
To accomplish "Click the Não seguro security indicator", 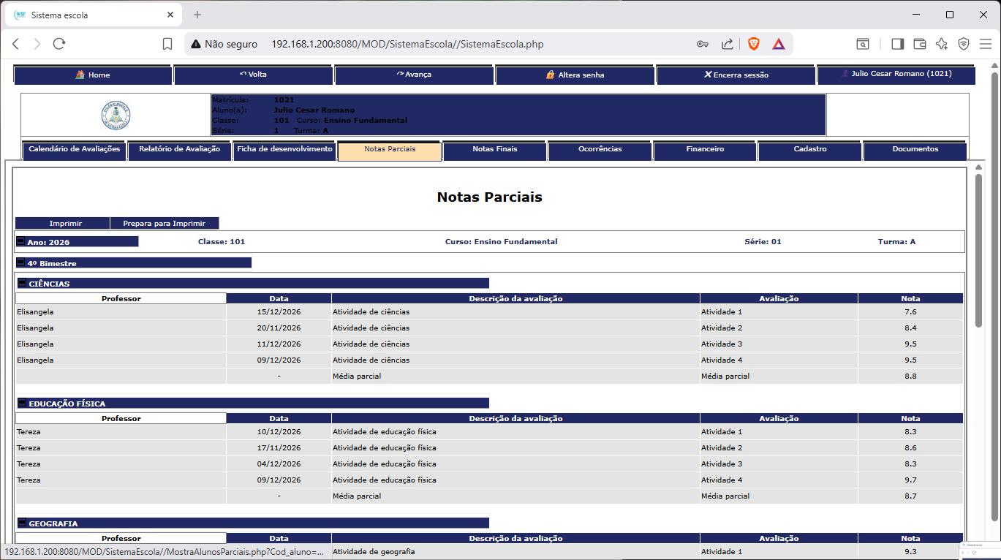I will 224,44.
